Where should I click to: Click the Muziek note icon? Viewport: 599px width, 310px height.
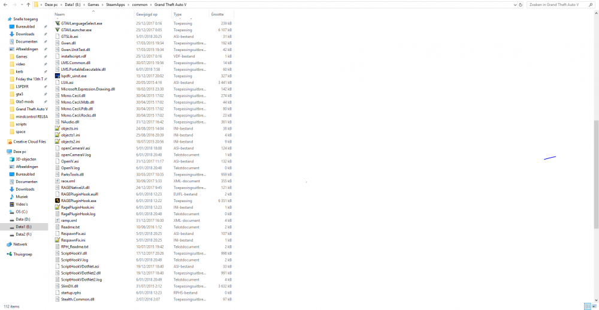[x=12, y=197]
